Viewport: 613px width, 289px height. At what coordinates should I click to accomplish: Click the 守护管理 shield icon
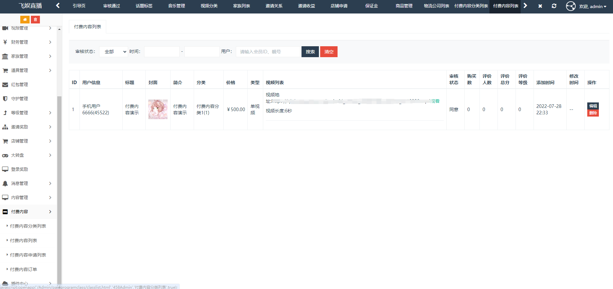(x=5, y=99)
